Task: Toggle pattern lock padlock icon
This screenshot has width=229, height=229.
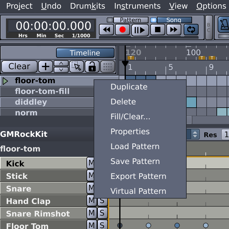Action: pyautogui.click(x=92, y=66)
